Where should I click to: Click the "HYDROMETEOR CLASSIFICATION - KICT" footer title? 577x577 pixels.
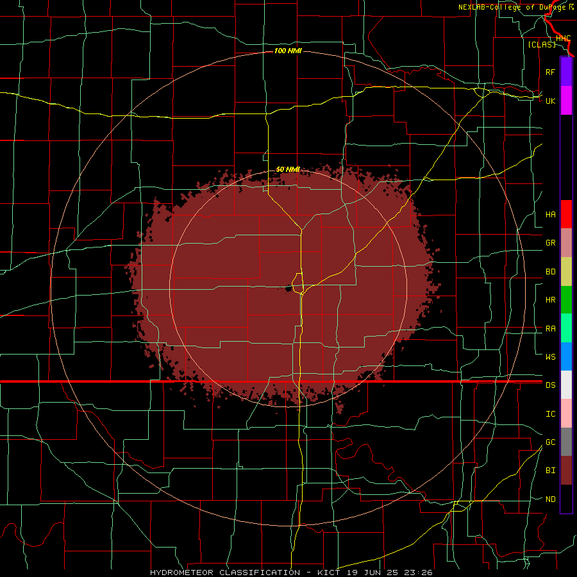(245, 573)
